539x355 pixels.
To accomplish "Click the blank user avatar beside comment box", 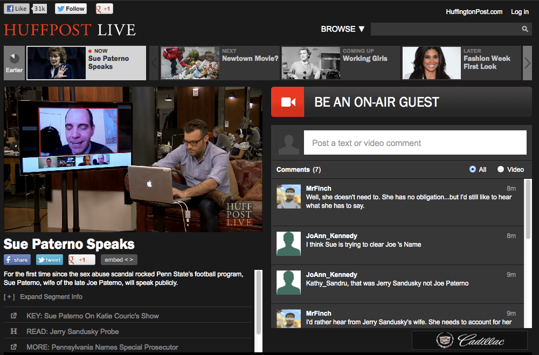I will click(x=288, y=143).
